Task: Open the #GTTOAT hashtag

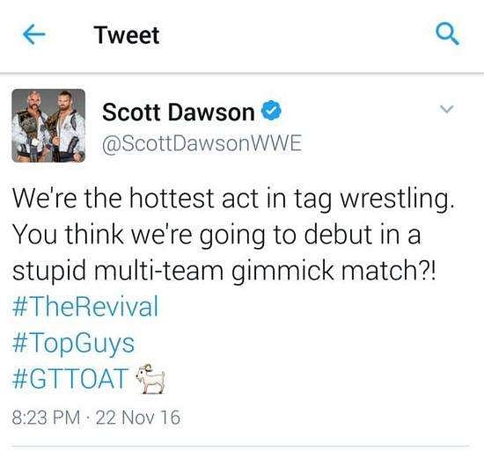Action: pyautogui.click(x=70, y=379)
